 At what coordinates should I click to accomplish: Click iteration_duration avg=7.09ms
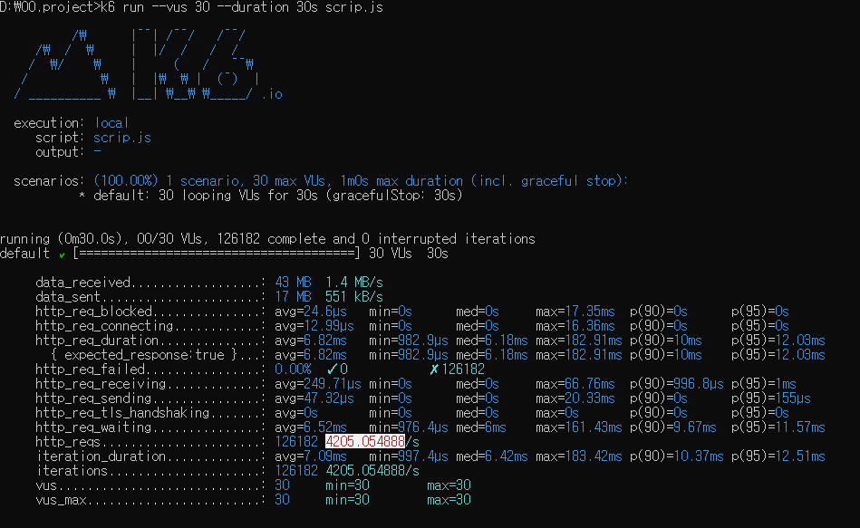pos(311,456)
